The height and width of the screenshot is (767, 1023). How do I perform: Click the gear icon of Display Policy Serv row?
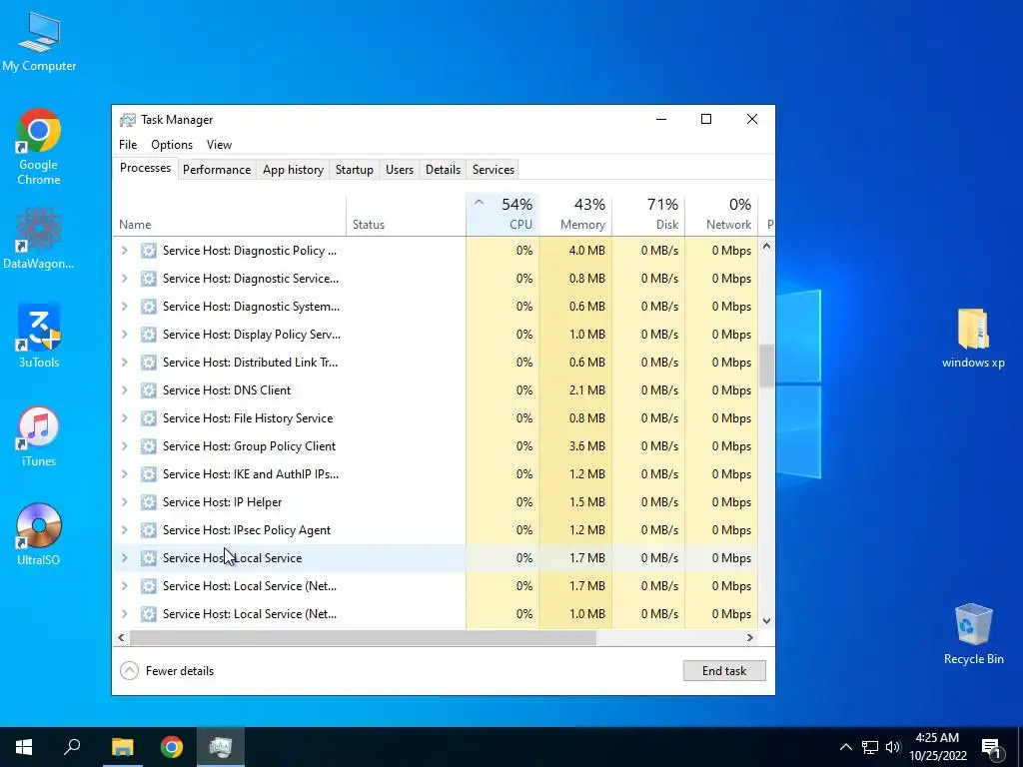coord(149,335)
